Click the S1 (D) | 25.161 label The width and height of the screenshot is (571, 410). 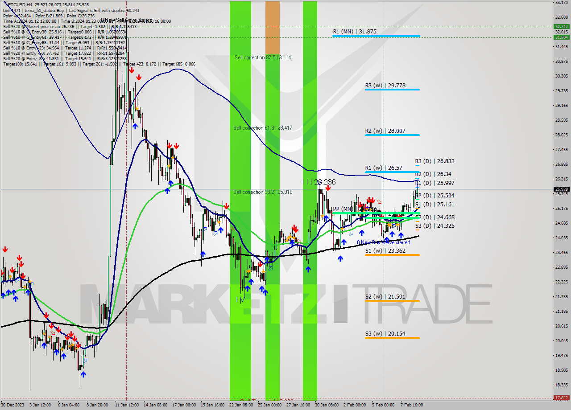(x=434, y=205)
